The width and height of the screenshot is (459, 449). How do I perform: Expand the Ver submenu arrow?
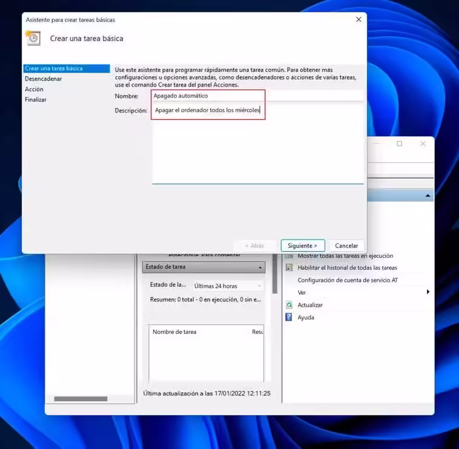(x=428, y=292)
